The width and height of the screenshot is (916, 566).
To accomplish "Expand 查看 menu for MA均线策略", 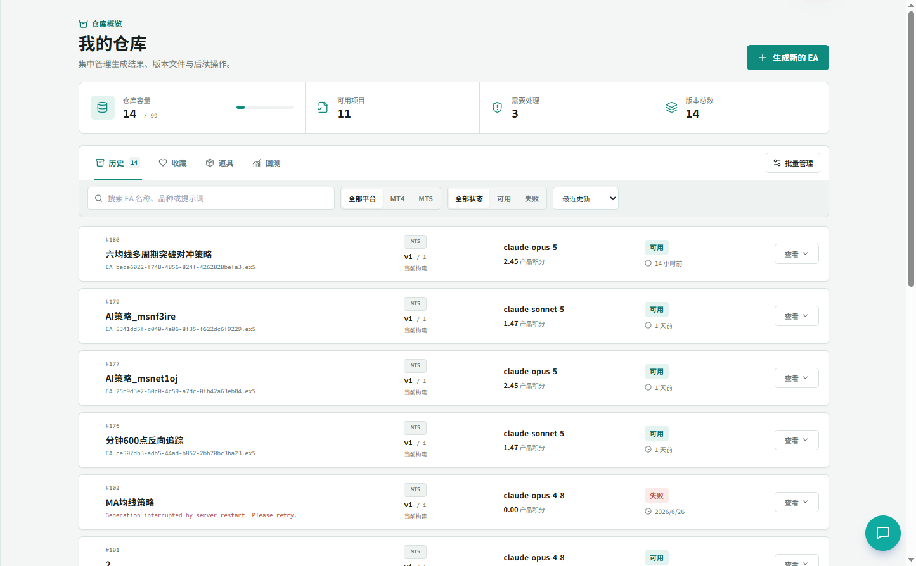I will (x=797, y=502).
